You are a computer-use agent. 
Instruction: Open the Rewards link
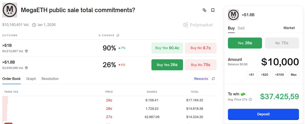point(201,79)
